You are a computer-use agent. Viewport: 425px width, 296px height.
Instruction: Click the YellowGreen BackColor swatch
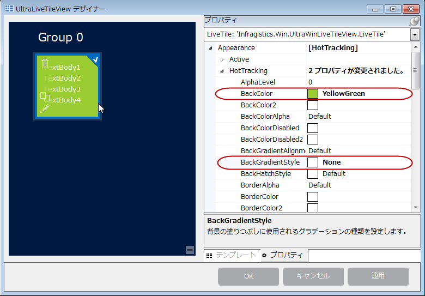313,94
